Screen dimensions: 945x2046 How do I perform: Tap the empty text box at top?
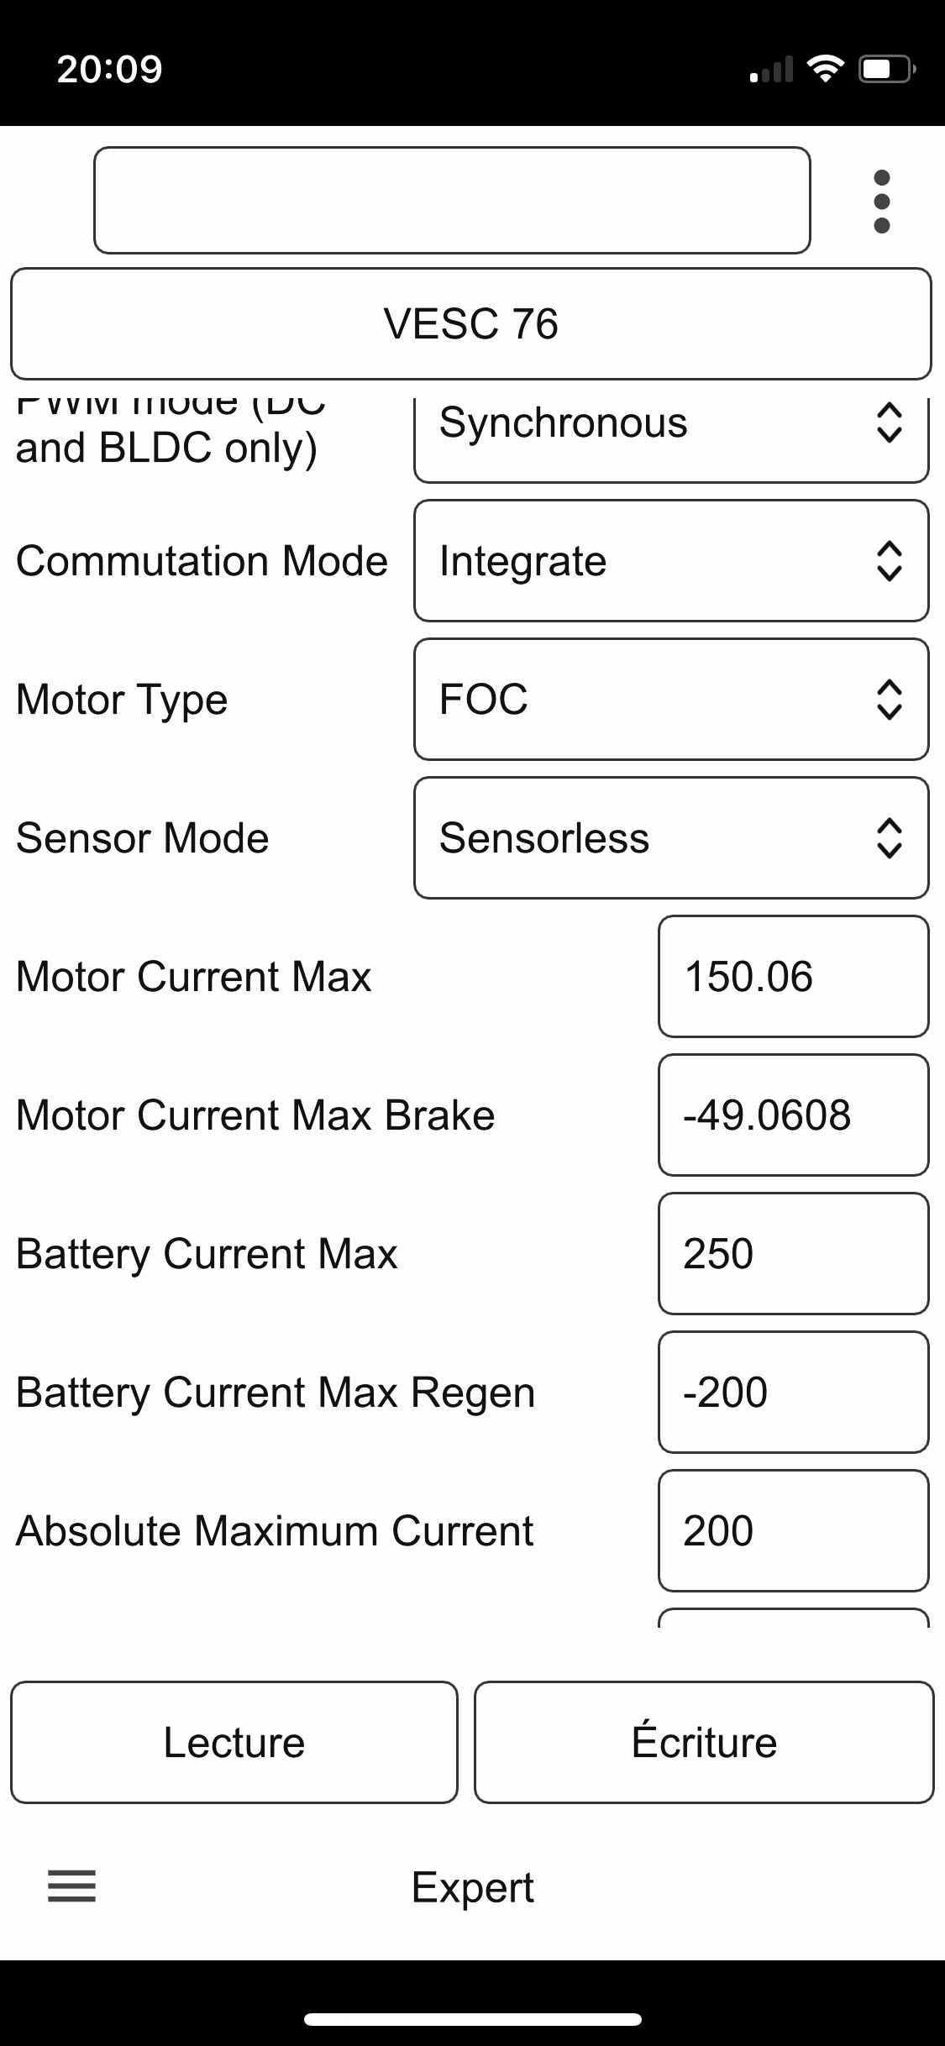click(452, 201)
